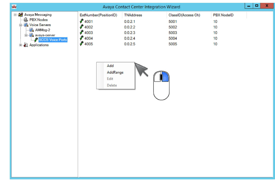This screenshot has width=275, height=182.
Task: Choose Add from the context menu
Action: 110,66
